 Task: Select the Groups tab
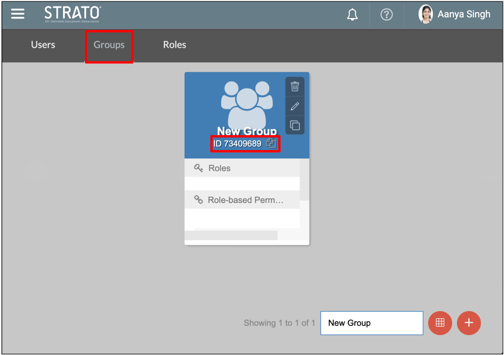[109, 45]
